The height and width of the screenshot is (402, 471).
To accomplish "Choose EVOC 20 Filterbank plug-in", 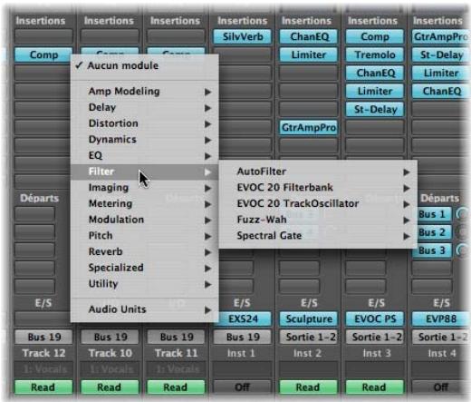I will pyautogui.click(x=318, y=188).
